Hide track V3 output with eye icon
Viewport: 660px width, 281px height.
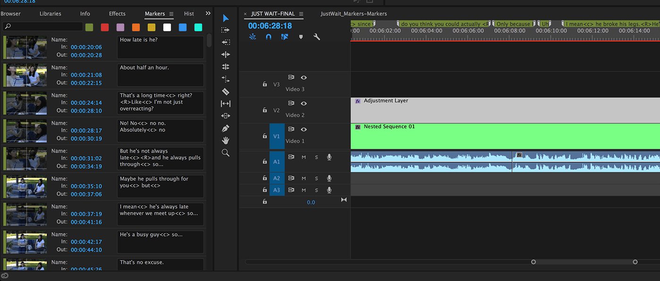coord(304,77)
